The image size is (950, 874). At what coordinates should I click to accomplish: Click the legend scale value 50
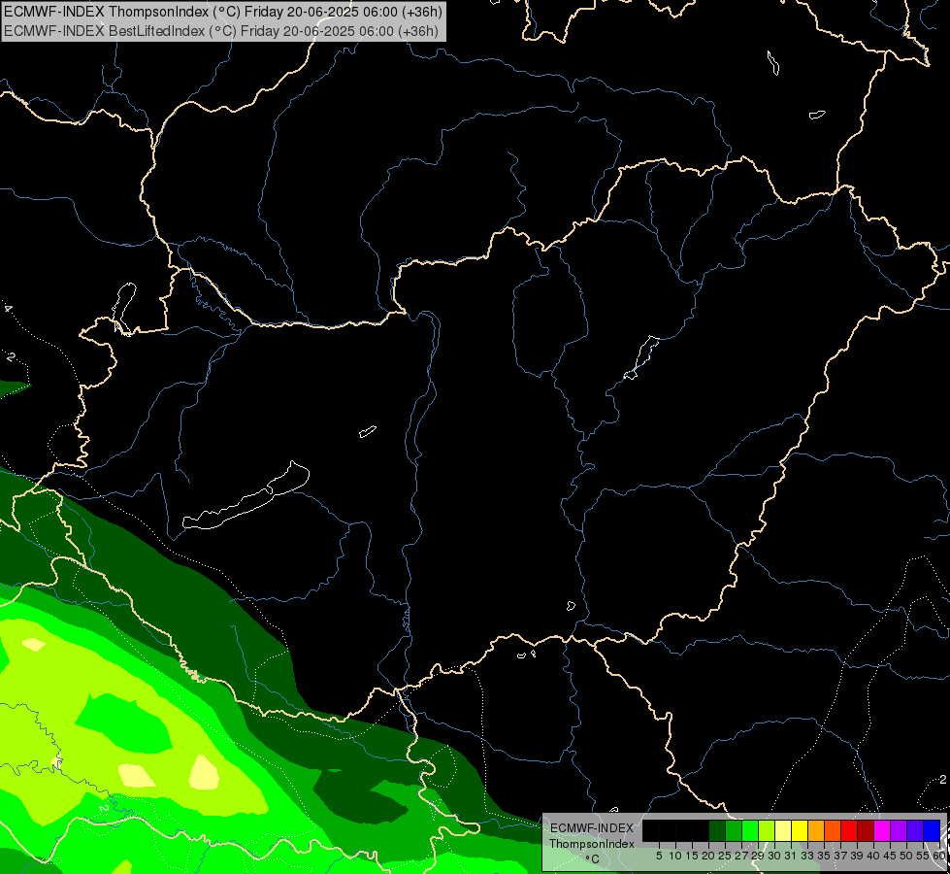(x=906, y=856)
